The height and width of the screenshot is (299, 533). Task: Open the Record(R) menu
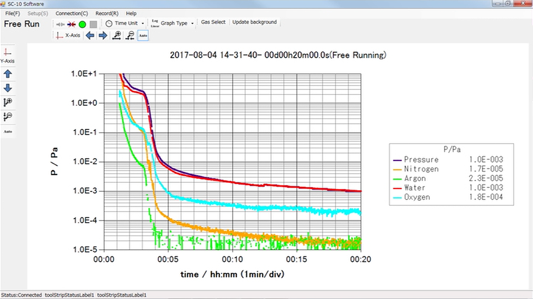[107, 13]
